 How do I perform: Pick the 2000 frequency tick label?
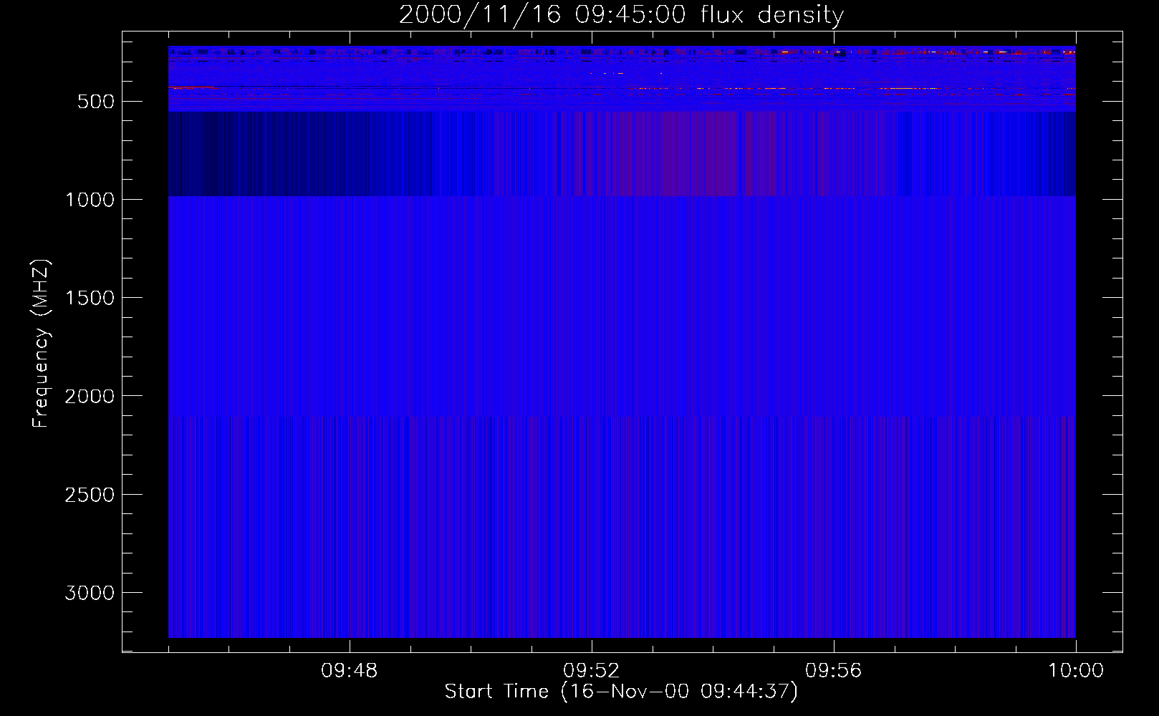(x=90, y=396)
